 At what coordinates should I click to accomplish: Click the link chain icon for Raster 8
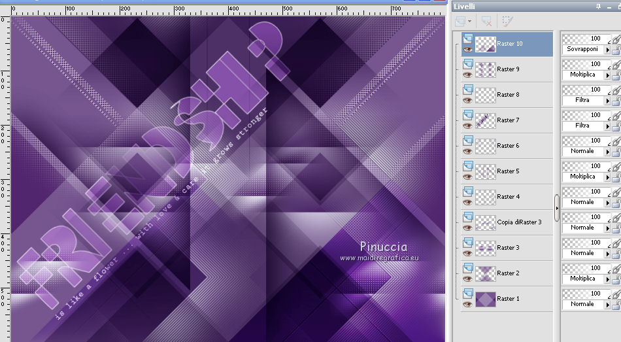(616, 90)
